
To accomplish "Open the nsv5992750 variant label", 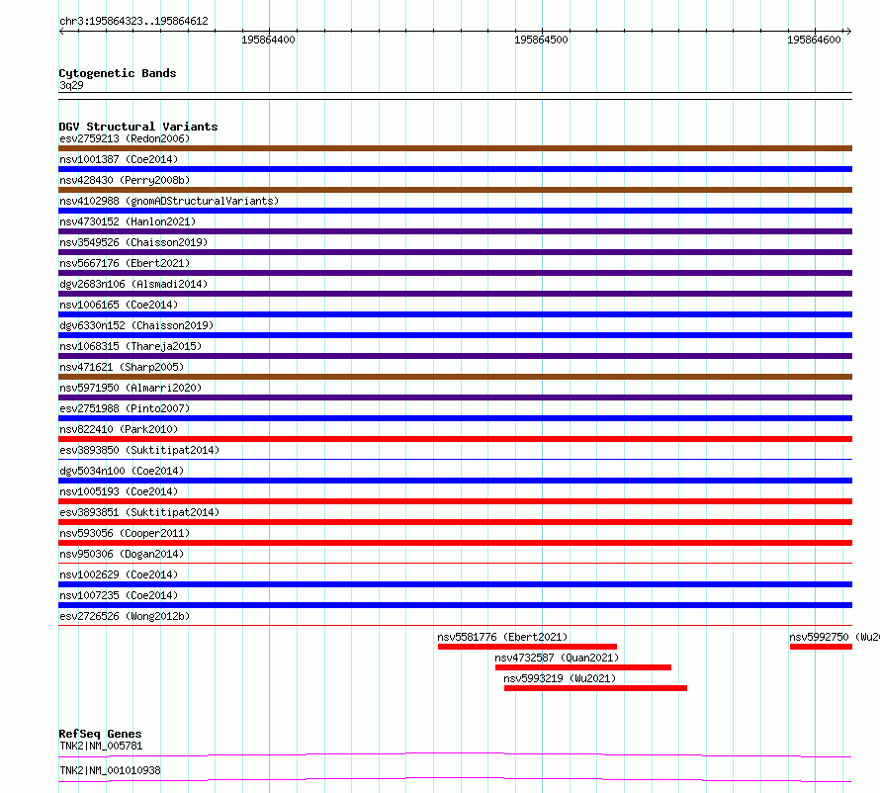I will [834, 637].
